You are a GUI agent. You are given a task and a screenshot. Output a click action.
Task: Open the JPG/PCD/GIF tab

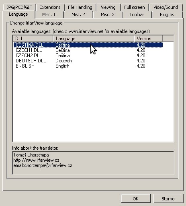[x=19, y=7]
